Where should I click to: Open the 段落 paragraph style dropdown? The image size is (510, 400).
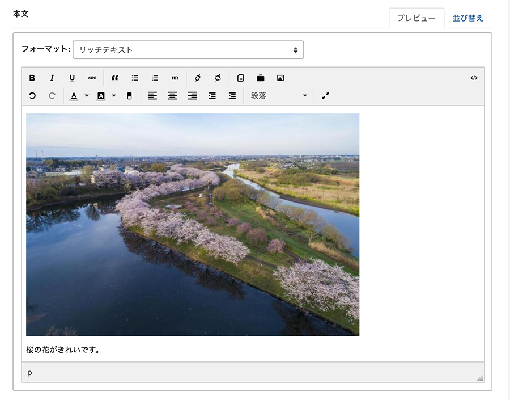coord(279,96)
